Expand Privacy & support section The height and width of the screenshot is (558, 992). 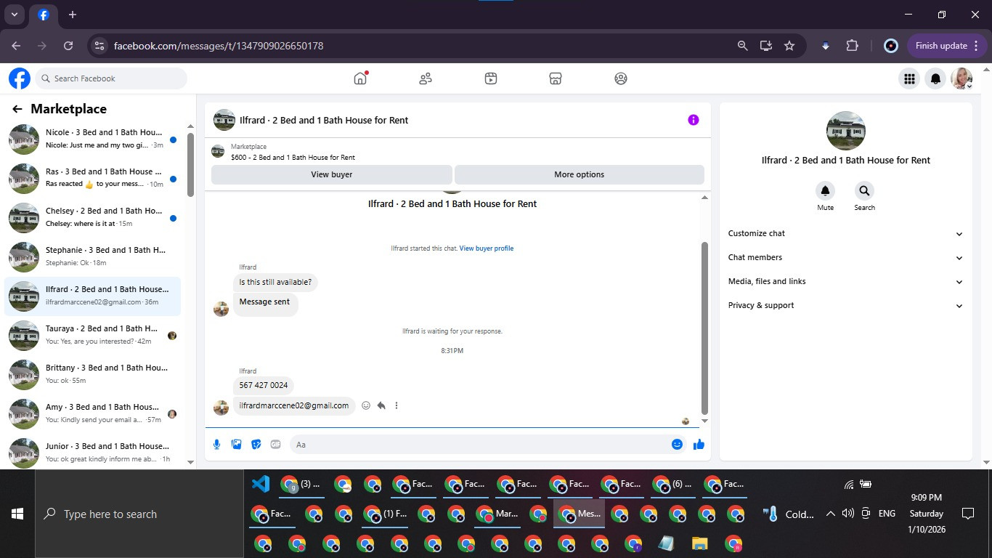click(x=845, y=305)
